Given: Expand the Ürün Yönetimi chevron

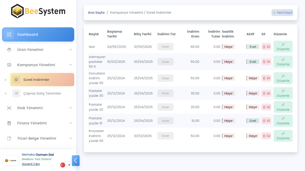Looking at the screenshot, I should point(71,50).
